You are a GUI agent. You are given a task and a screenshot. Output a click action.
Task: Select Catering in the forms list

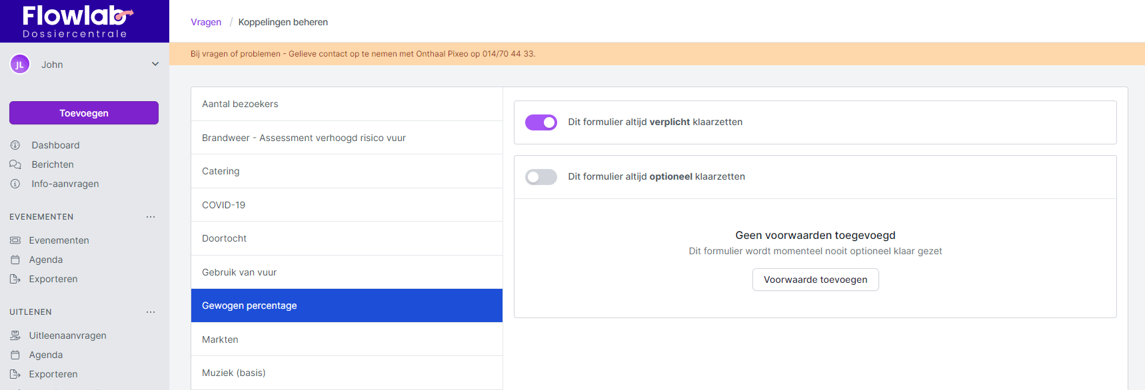[x=221, y=171]
